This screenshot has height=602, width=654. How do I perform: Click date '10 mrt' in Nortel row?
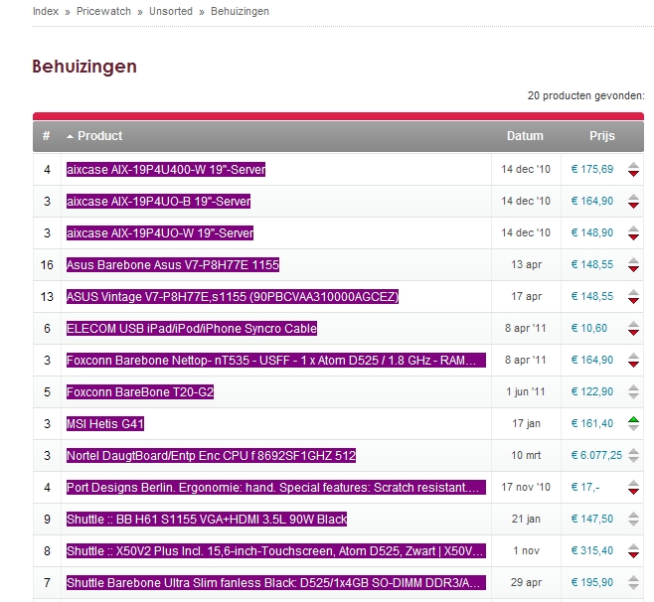526,455
